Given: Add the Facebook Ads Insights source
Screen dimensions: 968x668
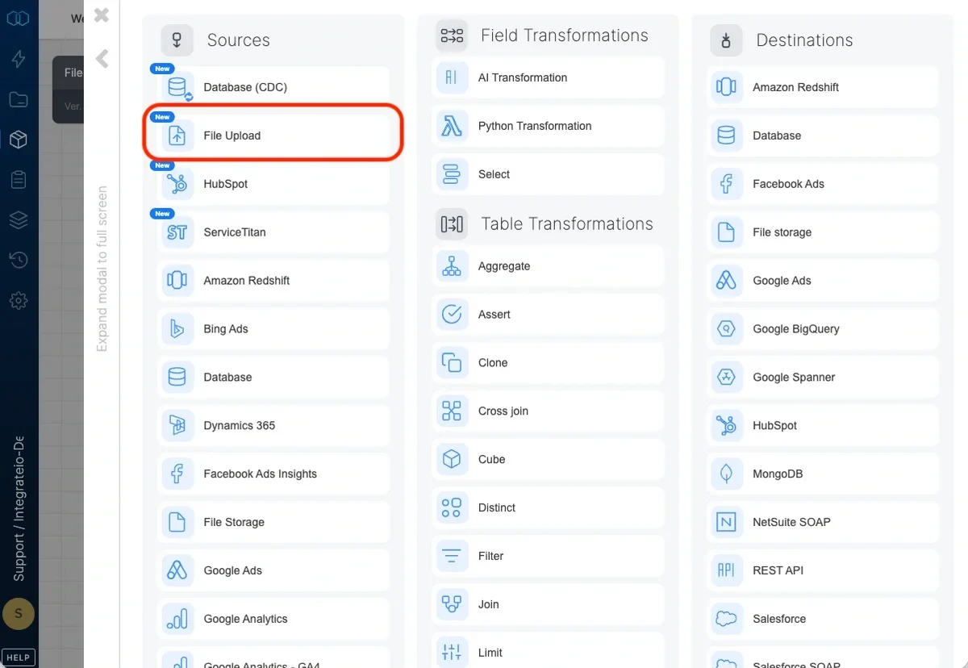Looking at the screenshot, I should 273,474.
